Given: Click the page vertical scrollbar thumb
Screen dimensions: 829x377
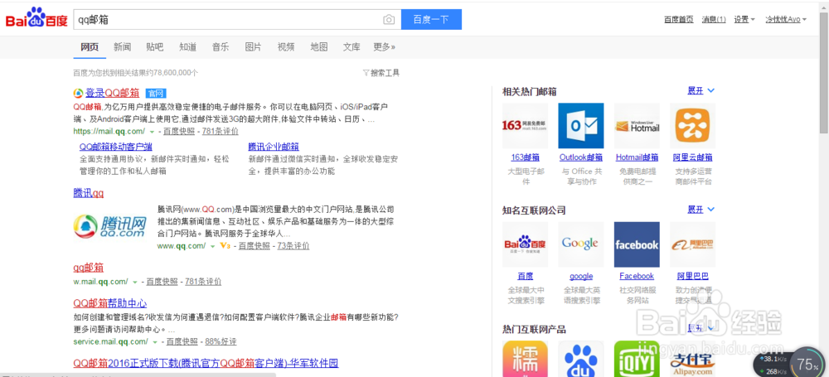Looking at the screenshot, I should click(824, 71).
